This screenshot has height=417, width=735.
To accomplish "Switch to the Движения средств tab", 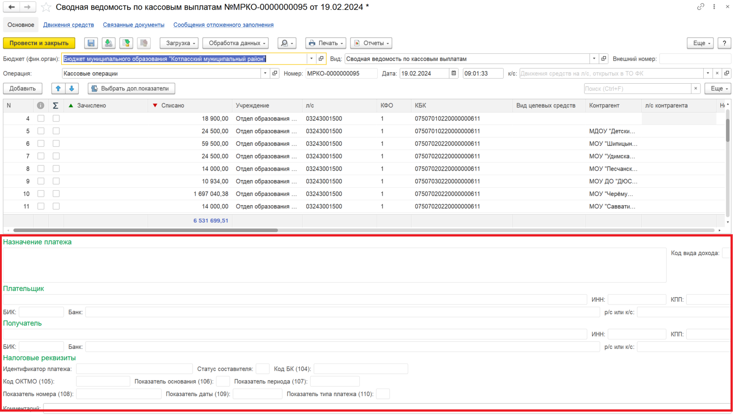I will (x=68, y=25).
